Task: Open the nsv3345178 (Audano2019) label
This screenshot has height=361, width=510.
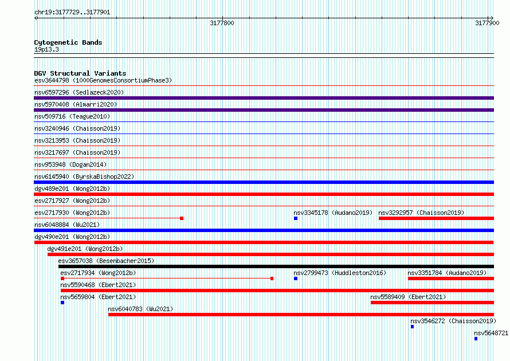Action: pos(333,213)
